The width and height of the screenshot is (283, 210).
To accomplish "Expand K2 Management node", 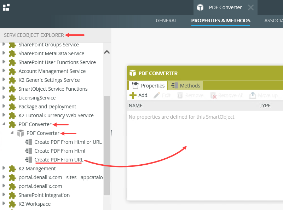I will [x=4, y=168].
